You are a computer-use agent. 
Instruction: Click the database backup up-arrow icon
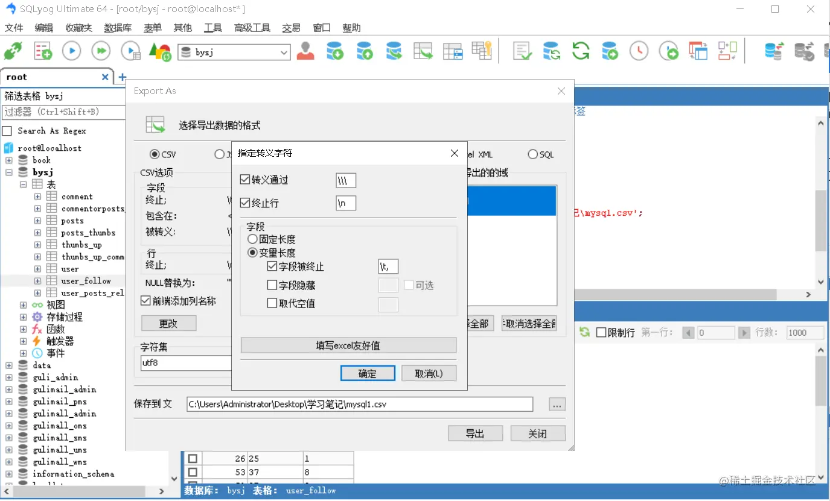point(365,51)
